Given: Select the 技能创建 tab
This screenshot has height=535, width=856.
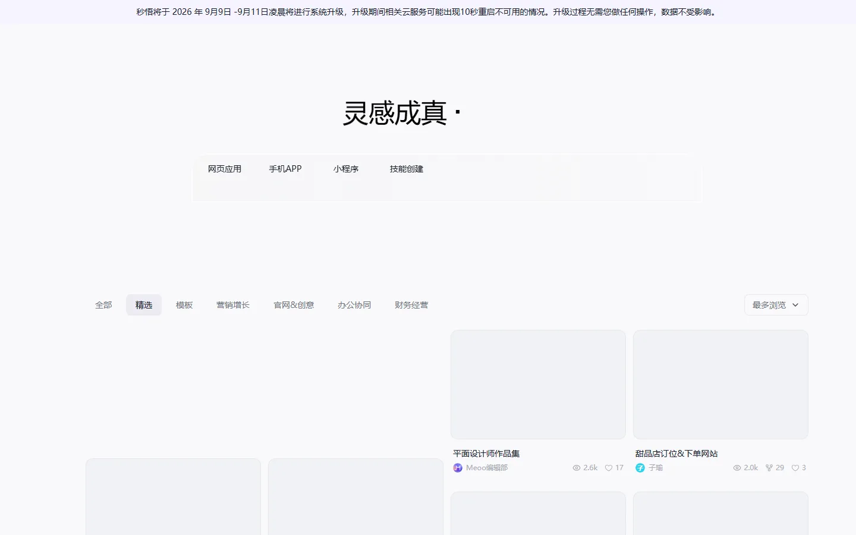Looking at the screenshot, I should coord(407,169).
